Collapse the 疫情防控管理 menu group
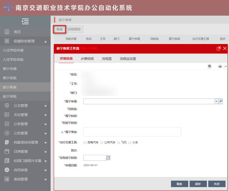 46,41
